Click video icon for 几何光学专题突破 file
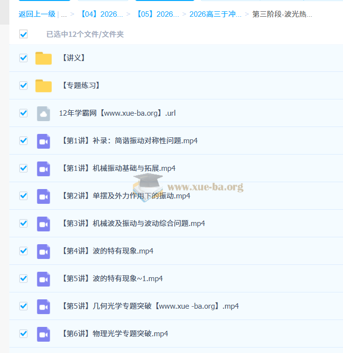This screenshot has width=343, height=353. coord(43,306)
